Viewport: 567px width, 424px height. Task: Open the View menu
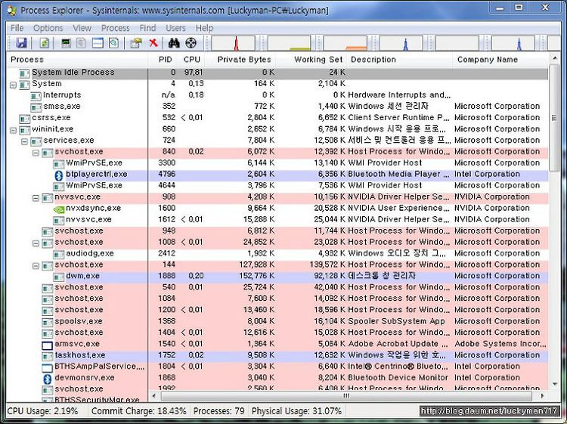82,28
